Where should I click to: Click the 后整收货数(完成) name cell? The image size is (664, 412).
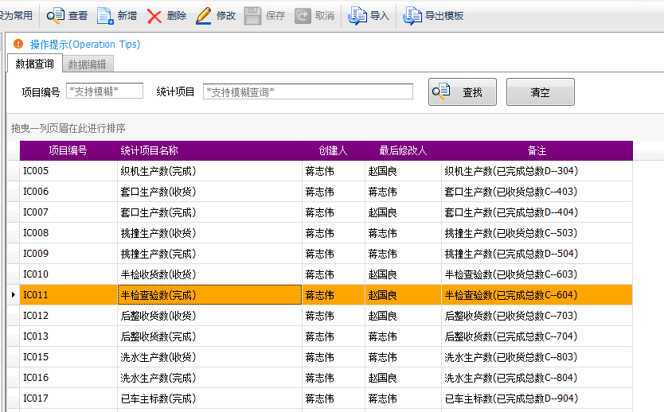(209, 336)
